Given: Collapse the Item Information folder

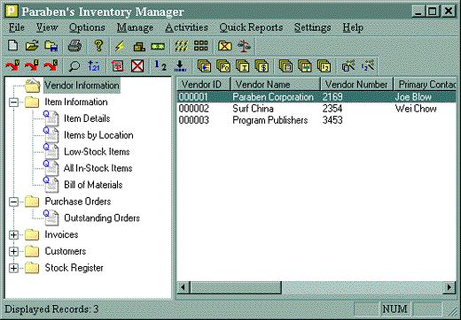Looking at the screenshot, I should pos(13,103).
